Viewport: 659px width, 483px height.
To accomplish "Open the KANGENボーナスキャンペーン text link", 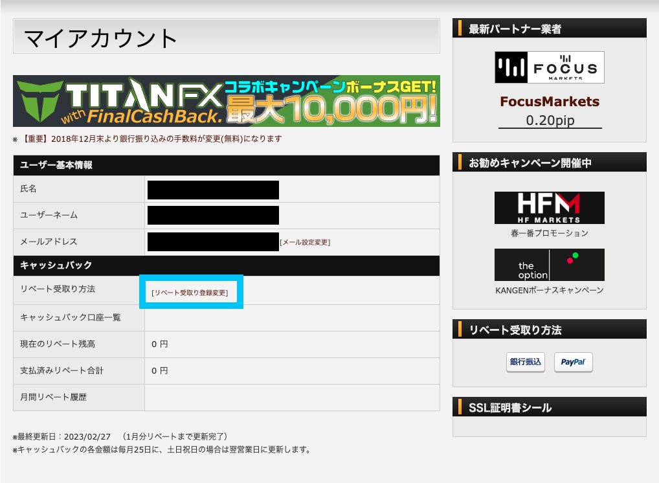I will coord(549,291).
